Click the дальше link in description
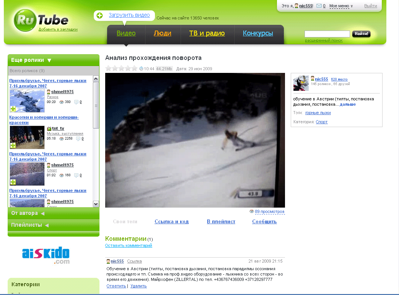This screenshot has height=295, width=399. click(x=348, y=104)
